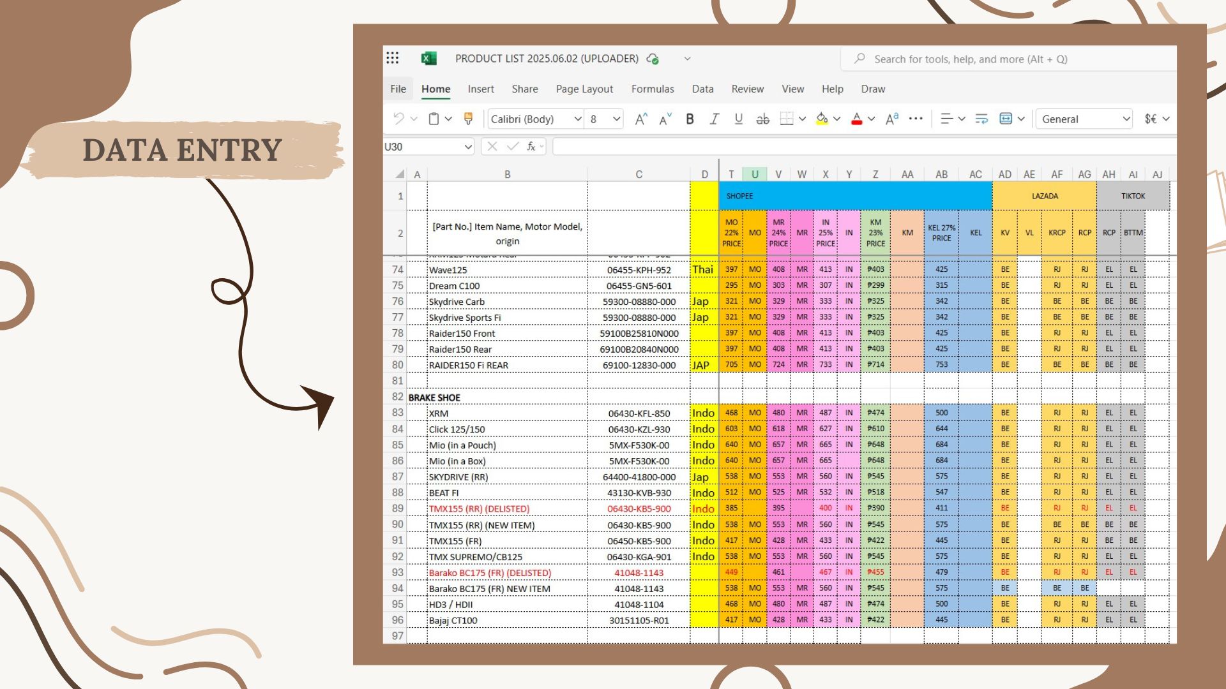
Task: Open the app launcher grid icon
Action: click(393, 58)
